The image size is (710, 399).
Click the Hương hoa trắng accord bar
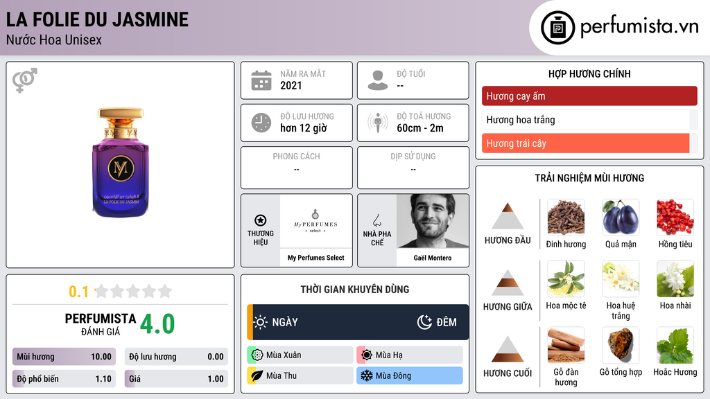click(x=589, y=119)
